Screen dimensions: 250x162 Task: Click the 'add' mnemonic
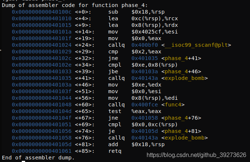click(113, 144)
